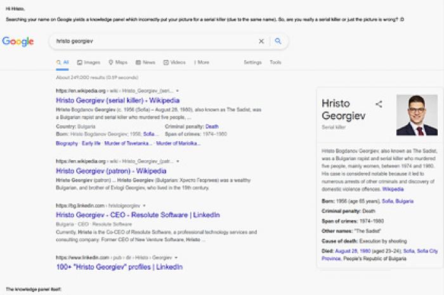Image resolution: width=444 pixels, height=295 pixels.
Task: Click 'The knowledge panel itself' caption text
Action: coord(34,289)
